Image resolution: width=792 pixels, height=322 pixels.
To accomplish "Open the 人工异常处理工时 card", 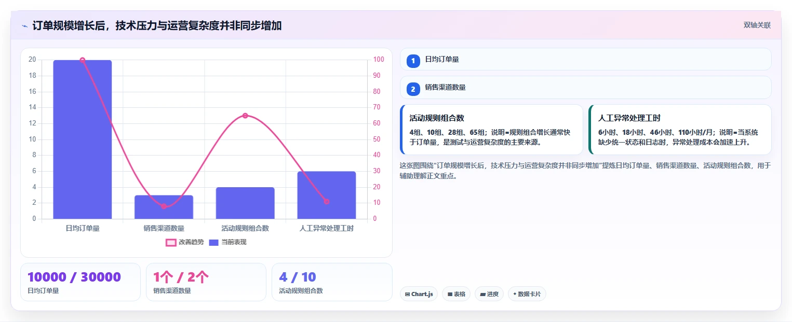I will tap(680, 130).
